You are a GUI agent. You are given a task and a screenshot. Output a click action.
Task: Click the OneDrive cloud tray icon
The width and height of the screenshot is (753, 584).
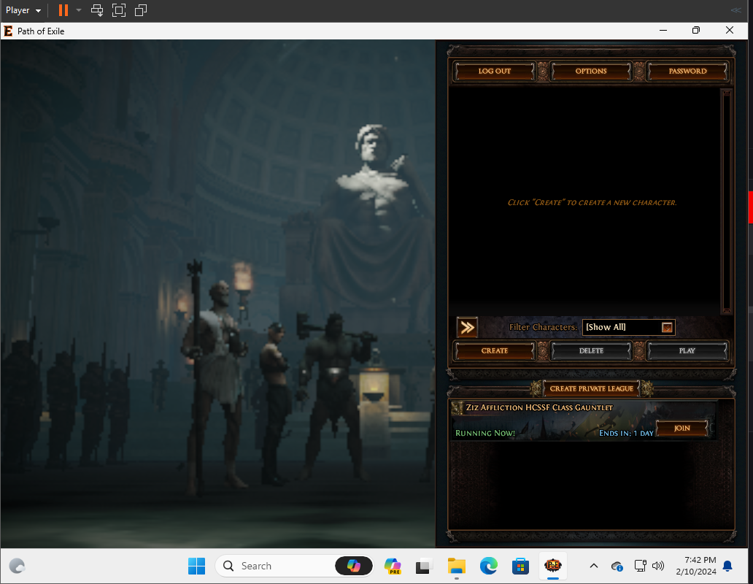pyautogui.click(x=617, y=566)
